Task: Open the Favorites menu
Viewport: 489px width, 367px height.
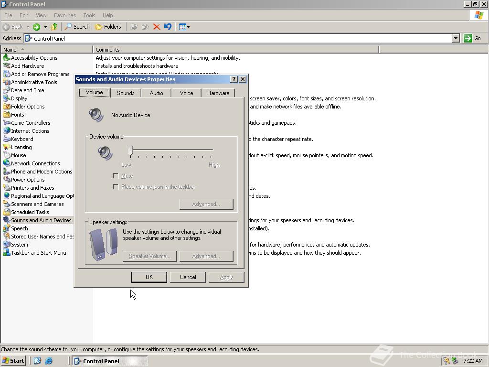Action: (64, 15)
